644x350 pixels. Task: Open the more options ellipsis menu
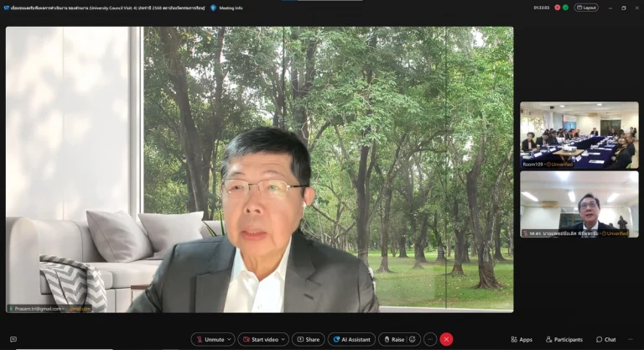[x=430, y=339]
